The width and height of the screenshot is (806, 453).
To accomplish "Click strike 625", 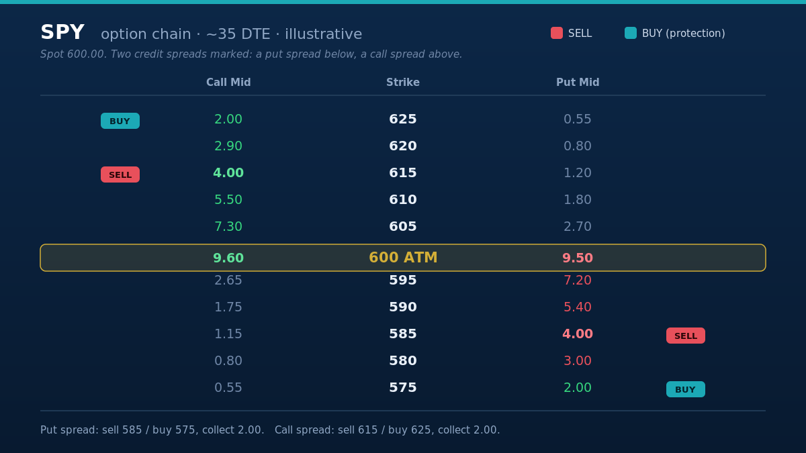I will coord(403,119).
